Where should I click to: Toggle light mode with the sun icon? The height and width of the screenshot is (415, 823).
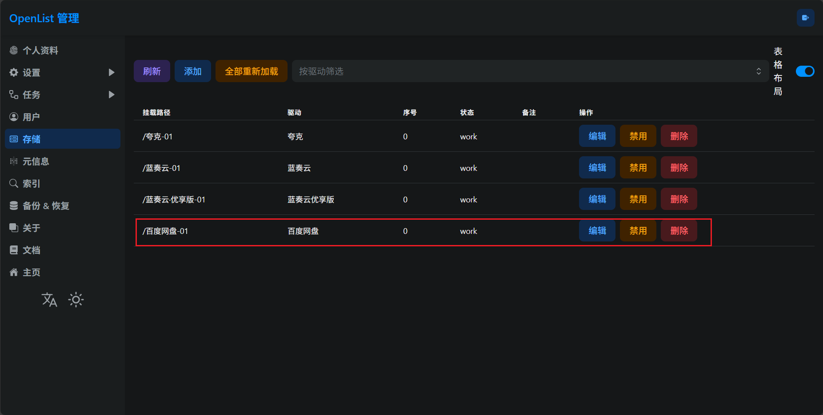click(76, 300)
